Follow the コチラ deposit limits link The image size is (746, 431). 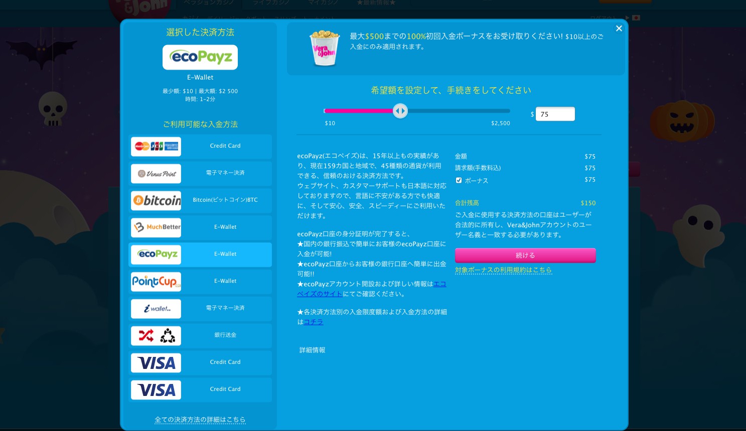click(x=314, y=322)
